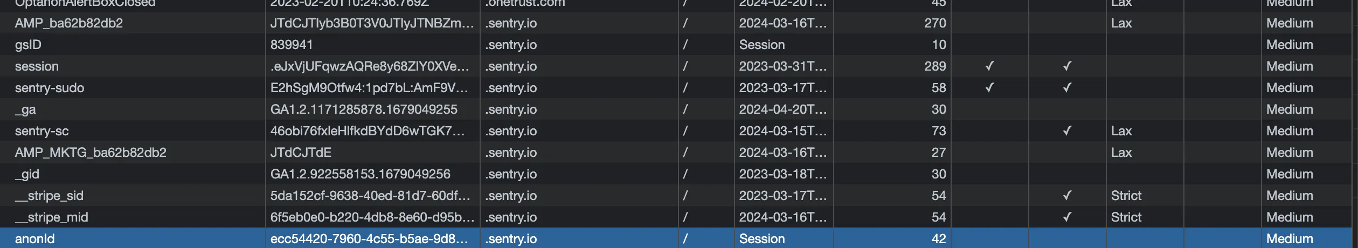Click the Secure checkmark in __stripe_sid row
Viewport: 1358px width, 248px height.
tap(1067, 196)
